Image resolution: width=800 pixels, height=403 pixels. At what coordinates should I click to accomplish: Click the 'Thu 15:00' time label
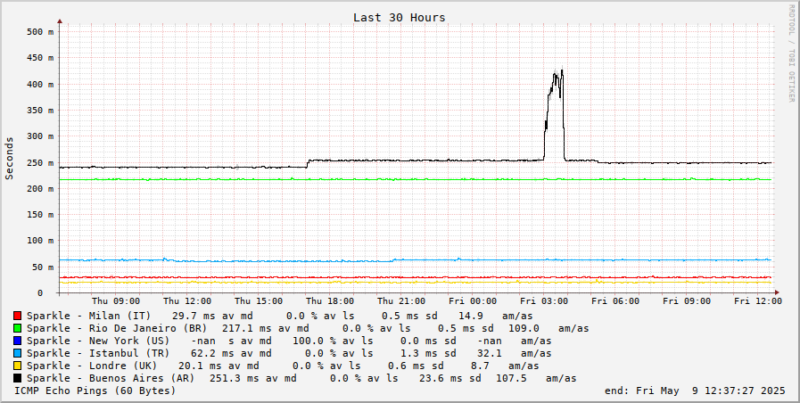click(x=259, y=301)
